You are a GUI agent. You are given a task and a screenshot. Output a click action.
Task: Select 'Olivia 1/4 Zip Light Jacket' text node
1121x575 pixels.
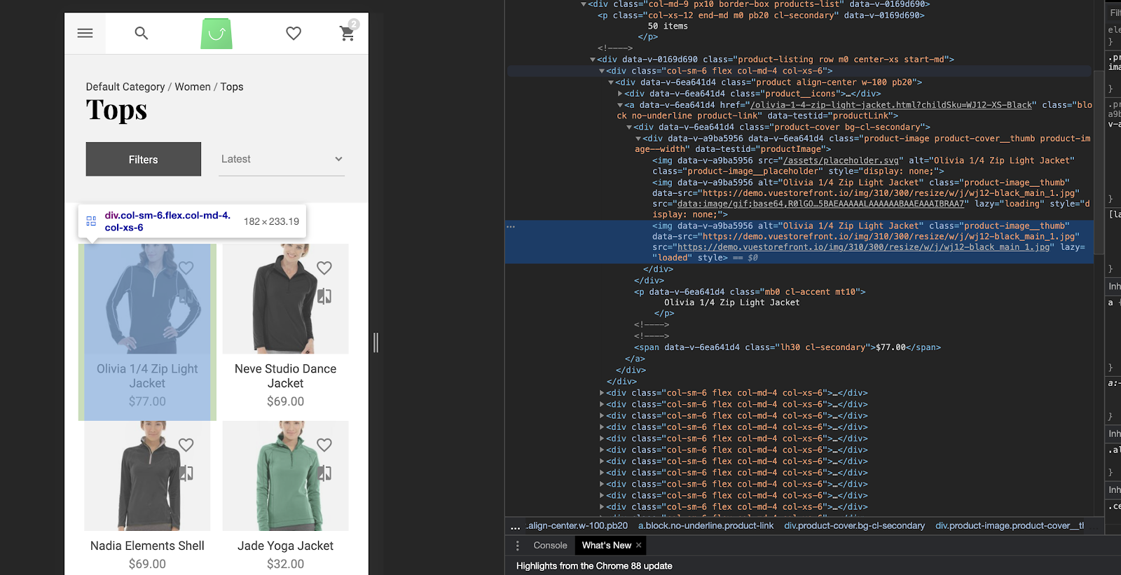click(x=732, y=303)
